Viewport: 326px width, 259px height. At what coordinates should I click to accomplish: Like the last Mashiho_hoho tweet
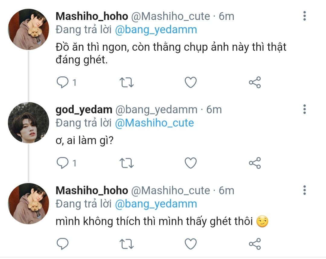tap(190, 244)
